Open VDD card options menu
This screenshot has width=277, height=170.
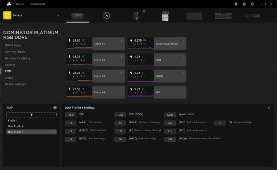coord(183,56)
